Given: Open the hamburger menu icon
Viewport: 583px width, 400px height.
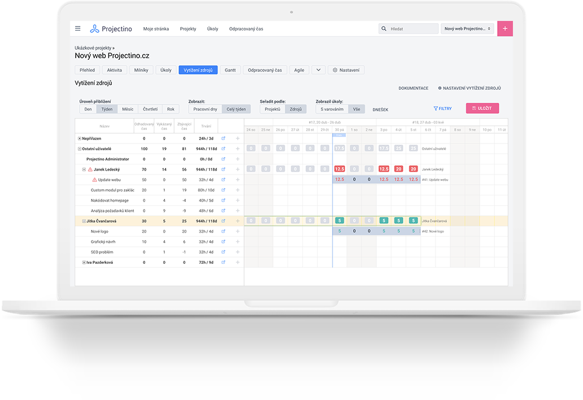Looking at the screenshot, I should [78, 29].
